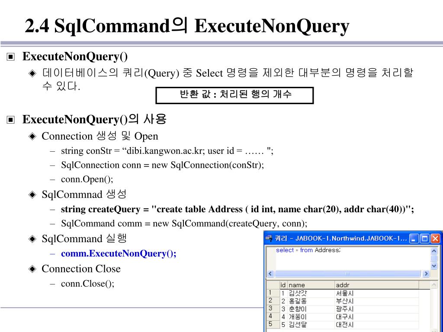The width and height of the screenshot is (443, 332).
Task: Click the heading 'ExecuteNonQuery()의 사용'
Action: [94, 119]
